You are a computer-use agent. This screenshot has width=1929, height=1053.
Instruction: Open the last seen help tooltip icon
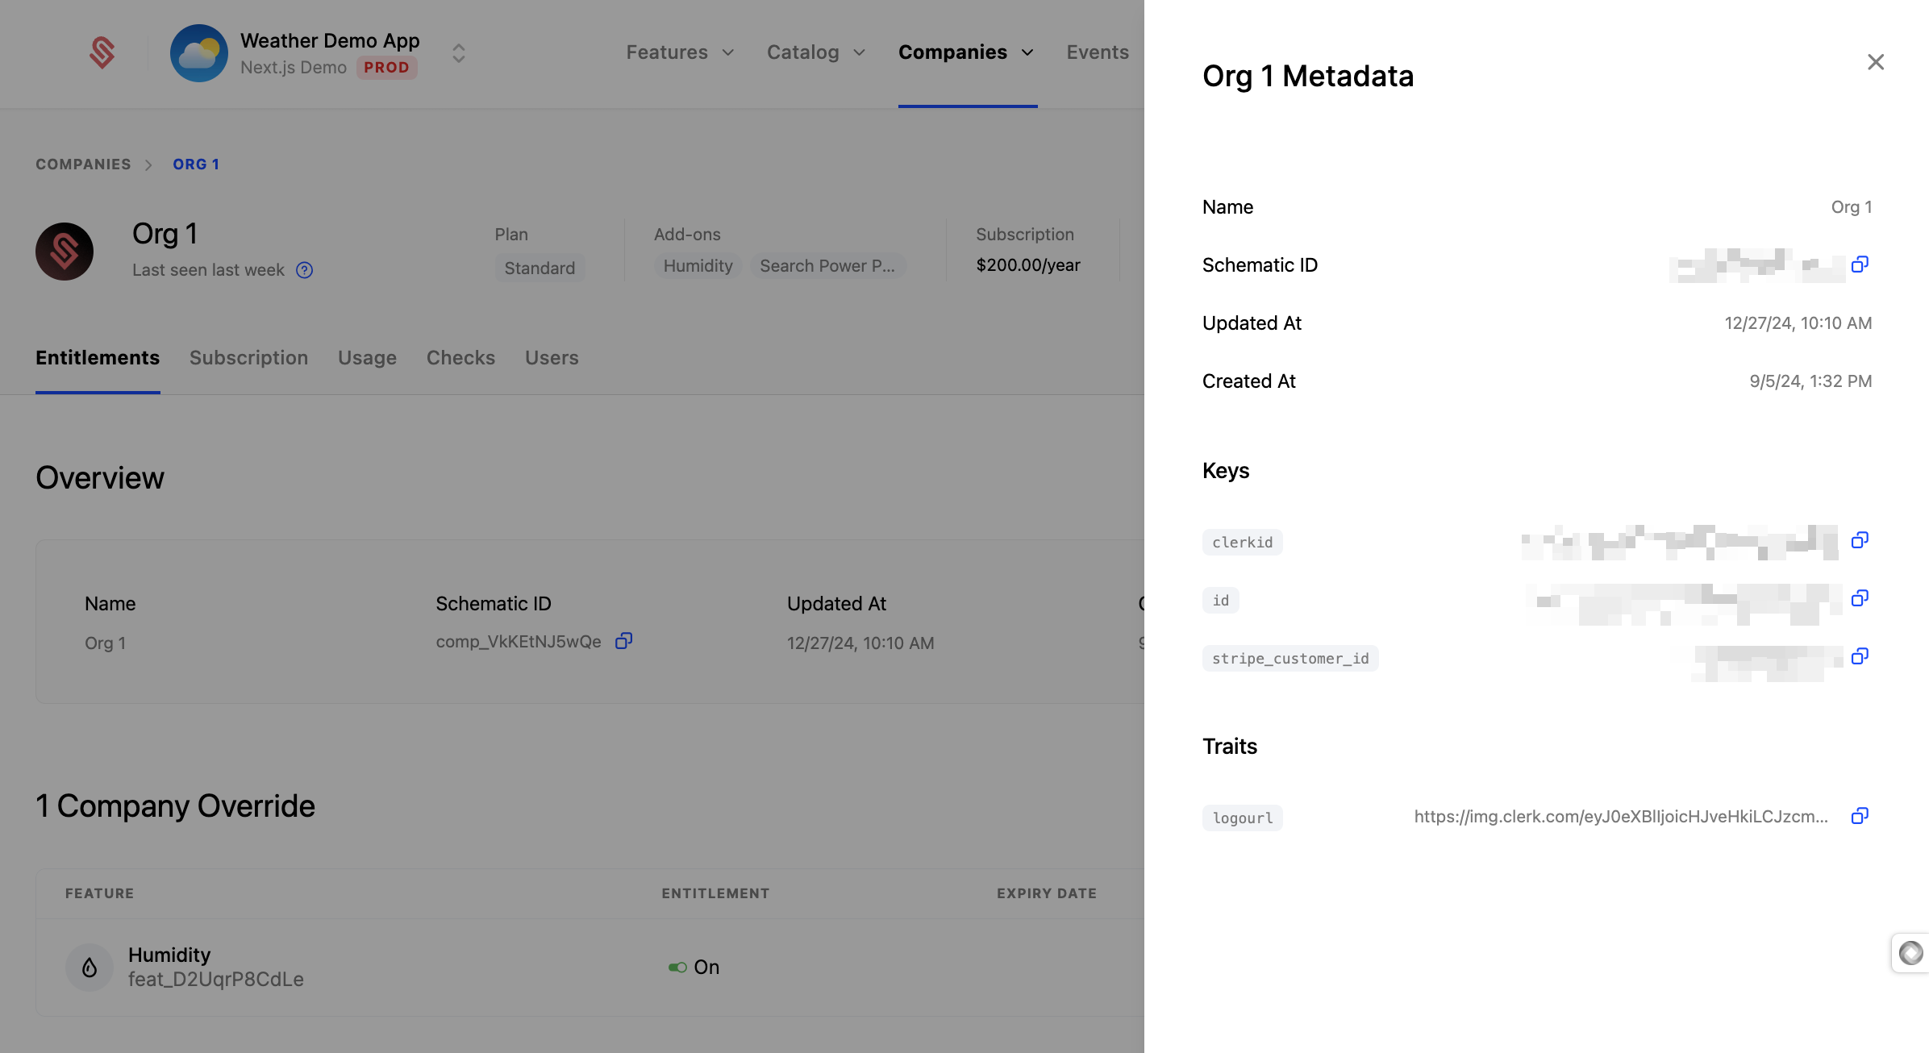click(x=305, y=270)
